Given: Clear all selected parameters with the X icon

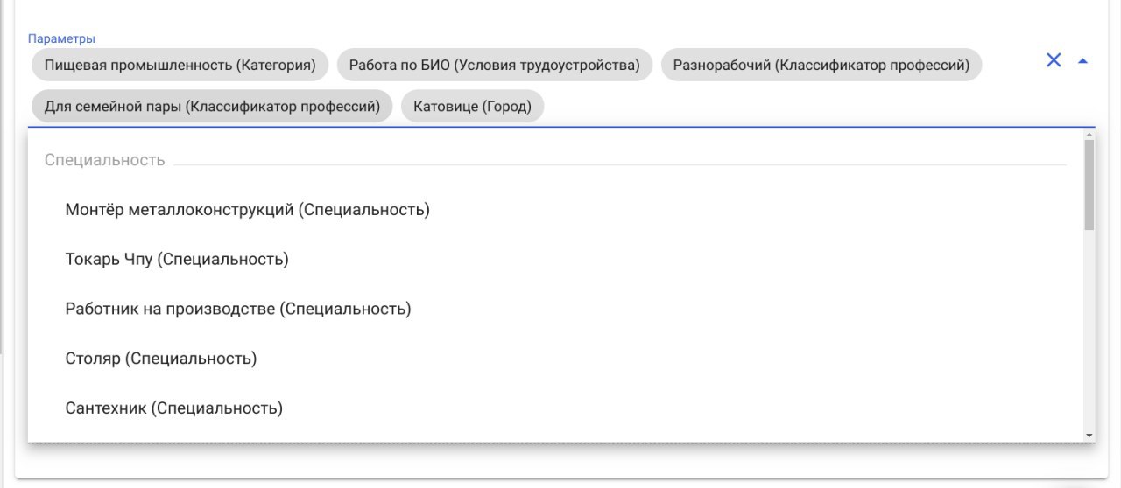Looking at the screenshot, I should pos(1054,60).
